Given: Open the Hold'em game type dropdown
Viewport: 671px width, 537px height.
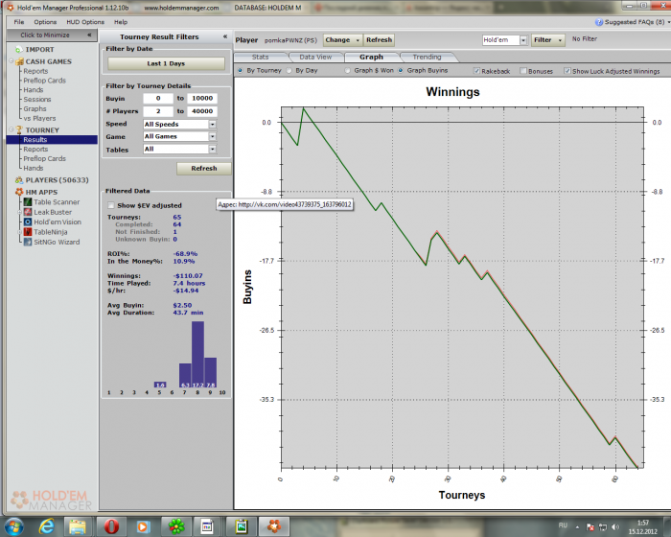Looking at the screenshot, I should point(523,40).
